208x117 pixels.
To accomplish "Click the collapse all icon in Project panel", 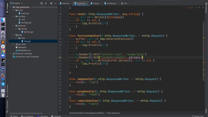I will pos(46,3).
